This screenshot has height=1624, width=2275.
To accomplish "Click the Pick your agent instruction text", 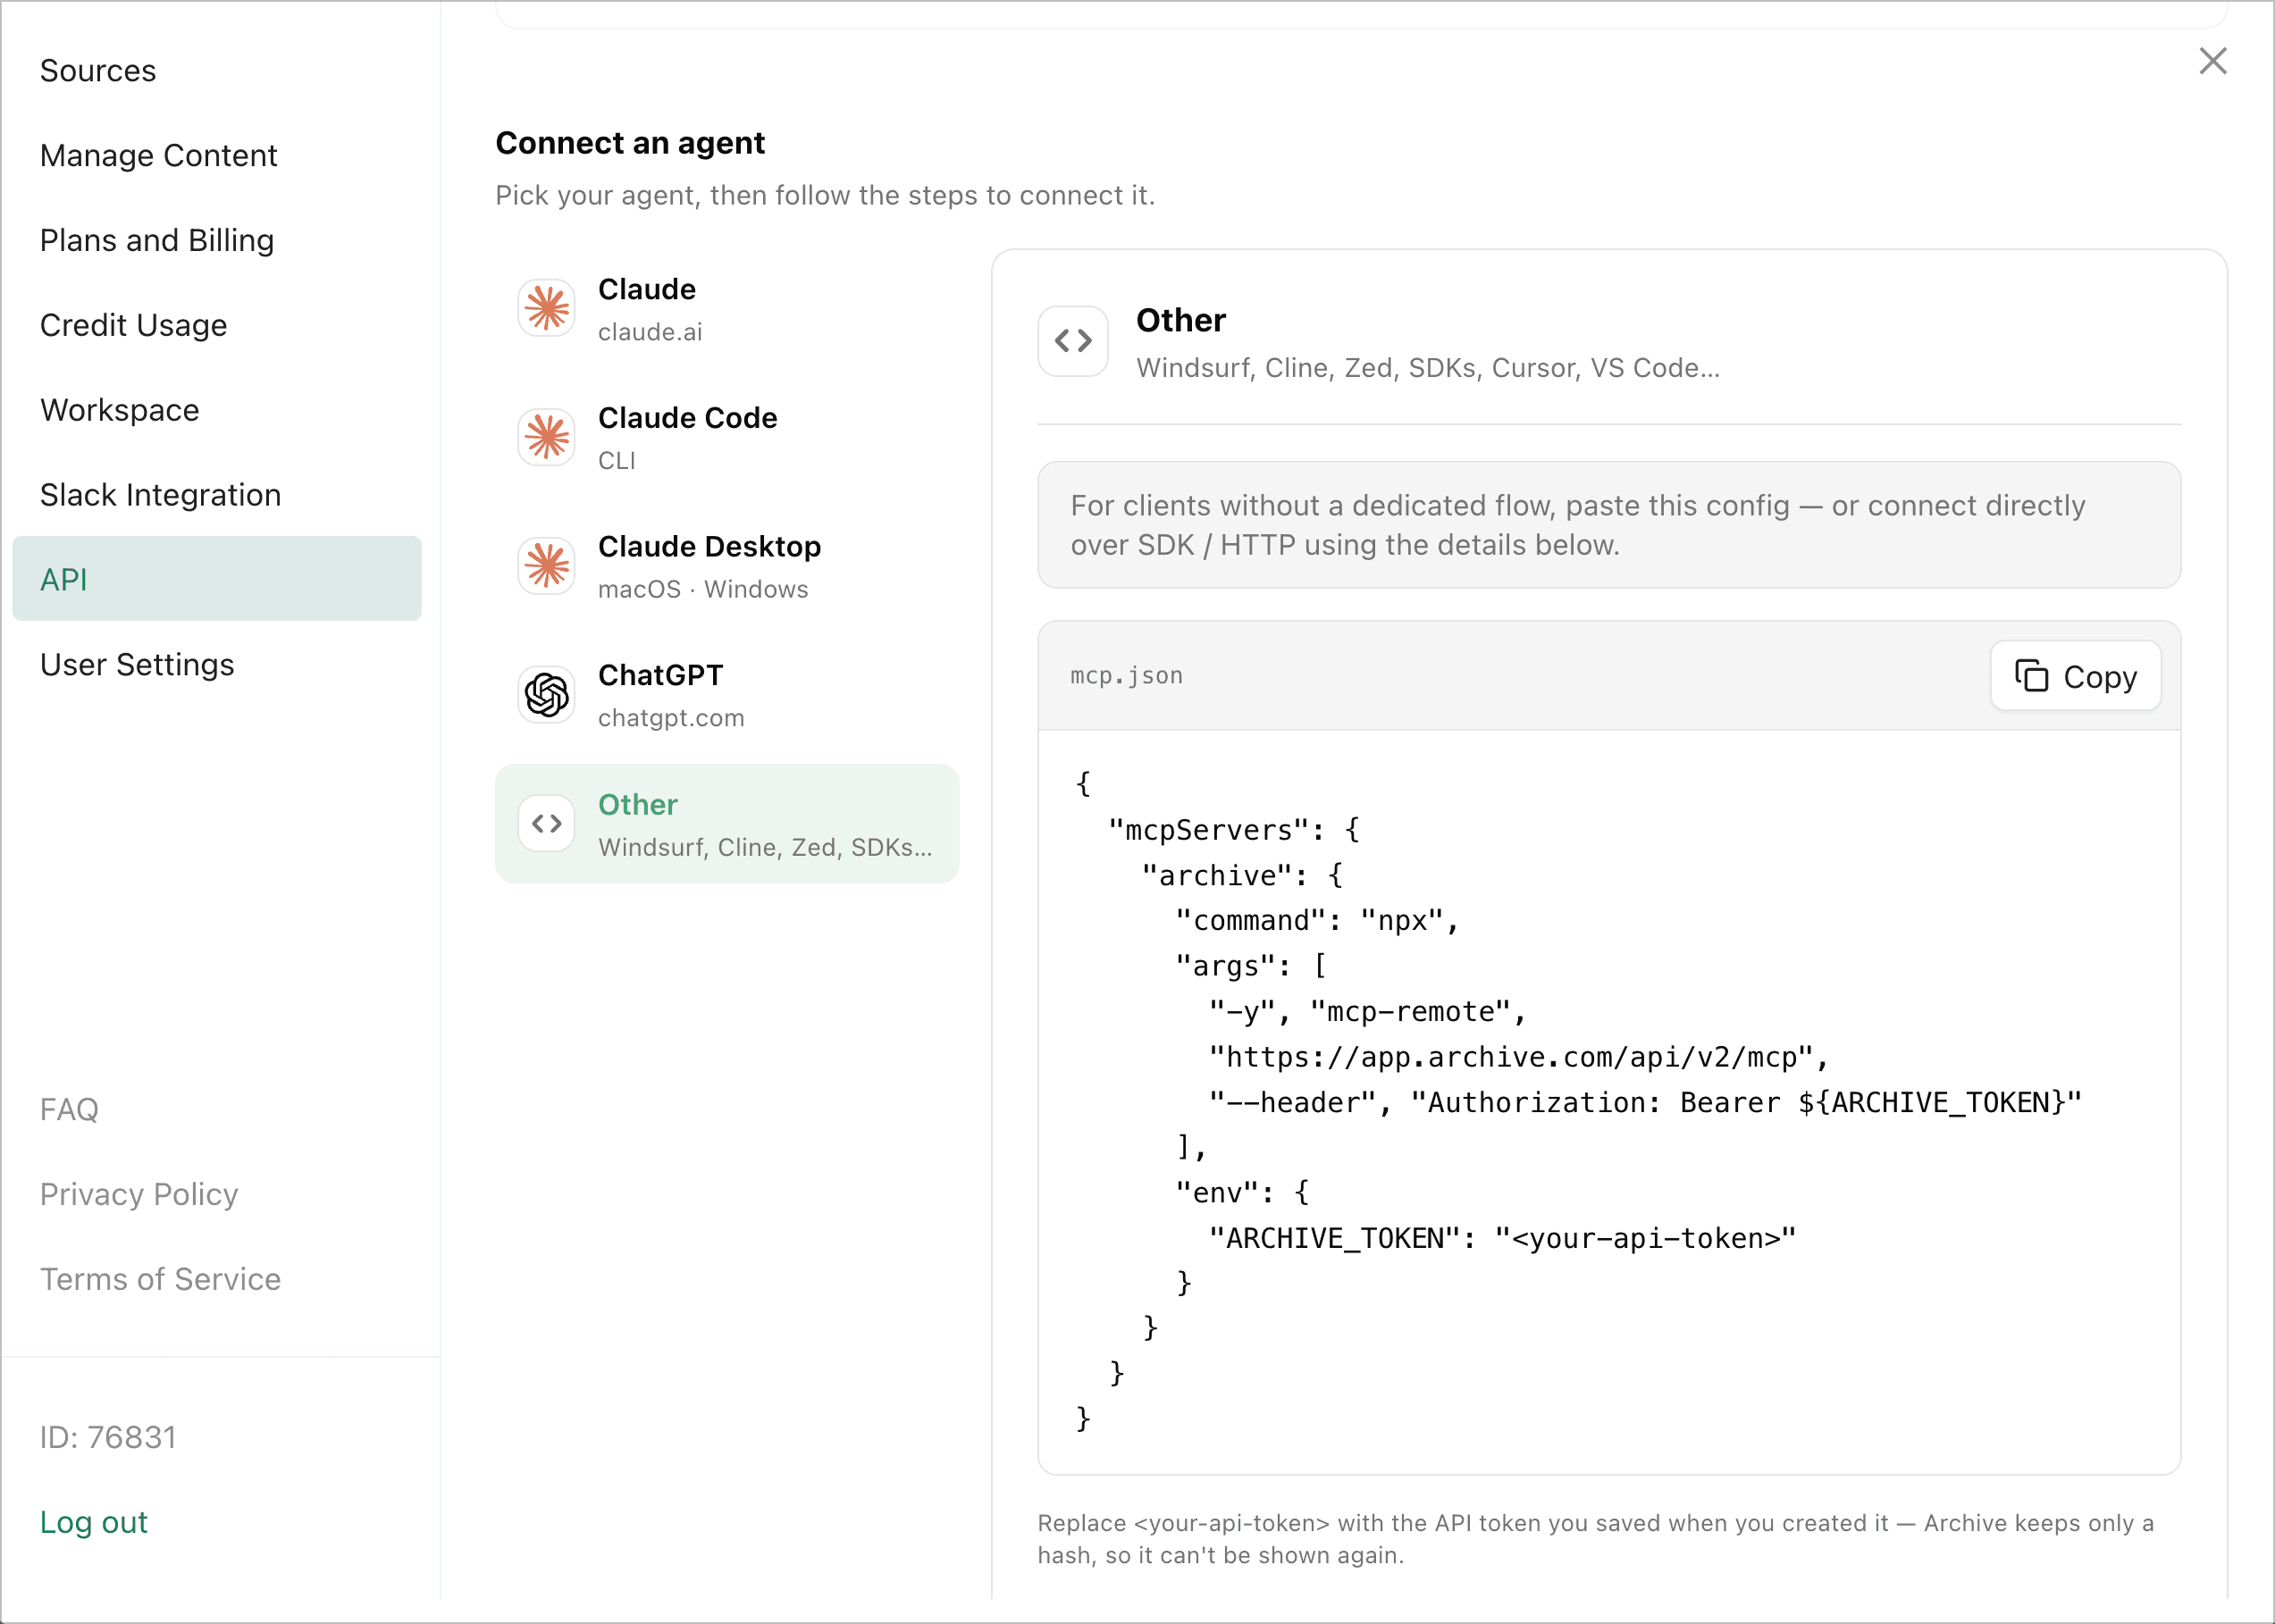I will pyautogui.click(x=825, y=195).
